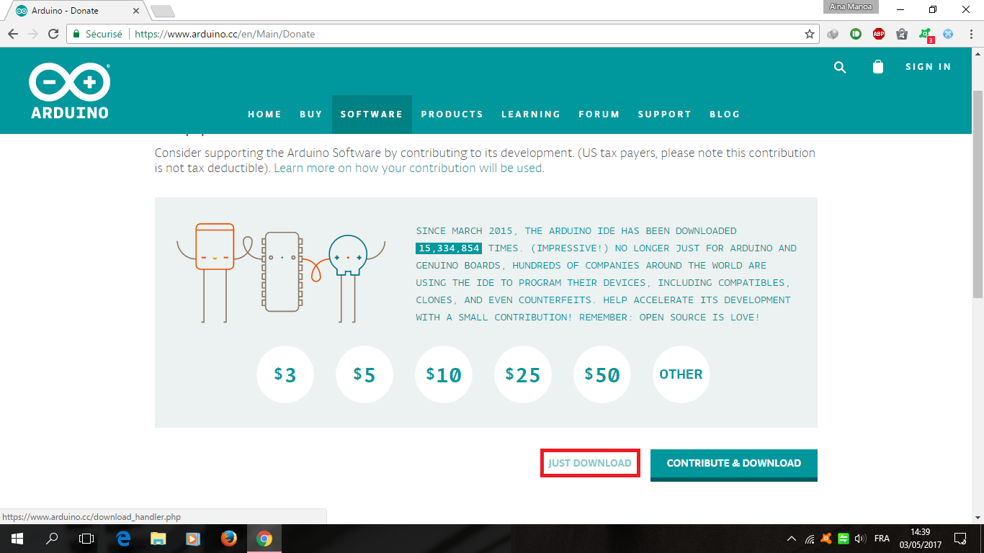
Task: Bookmark the page using the star icon
Action: point(811,33)
